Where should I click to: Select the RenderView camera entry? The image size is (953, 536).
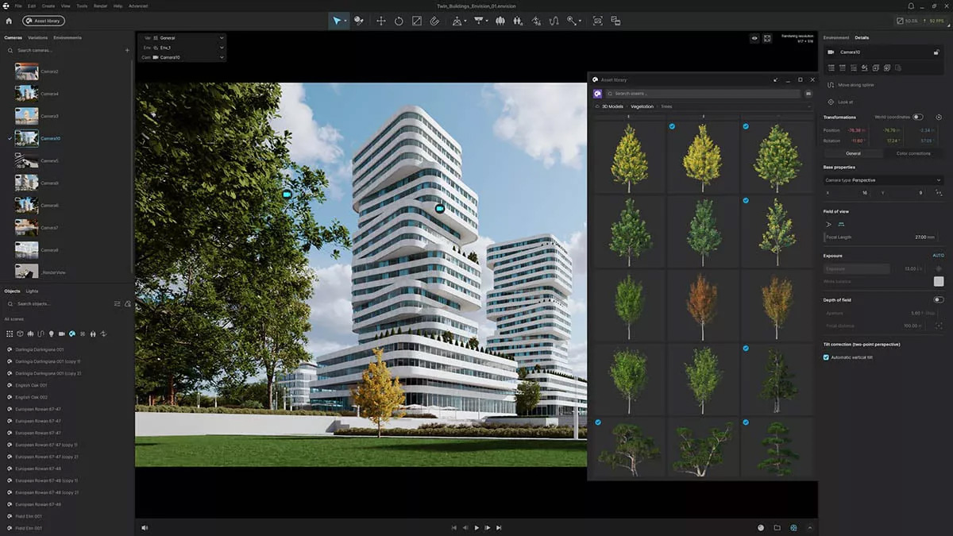(x=53, y=272)
